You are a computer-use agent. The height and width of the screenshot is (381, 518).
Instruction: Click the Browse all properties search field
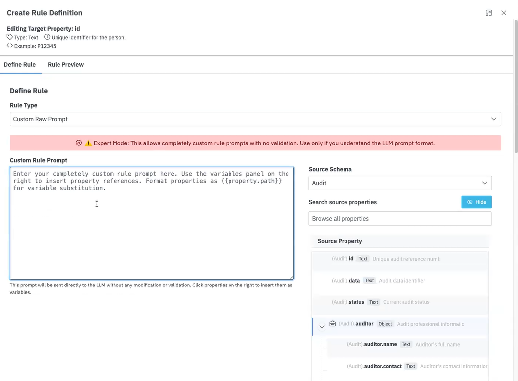pyautogui.click(x=400, y=219)
